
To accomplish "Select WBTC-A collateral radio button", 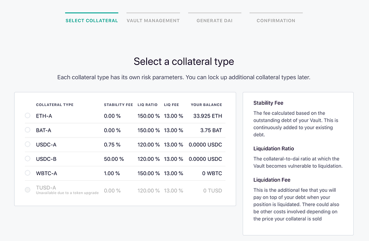I will pyautogui.click(x=28, y=174).
